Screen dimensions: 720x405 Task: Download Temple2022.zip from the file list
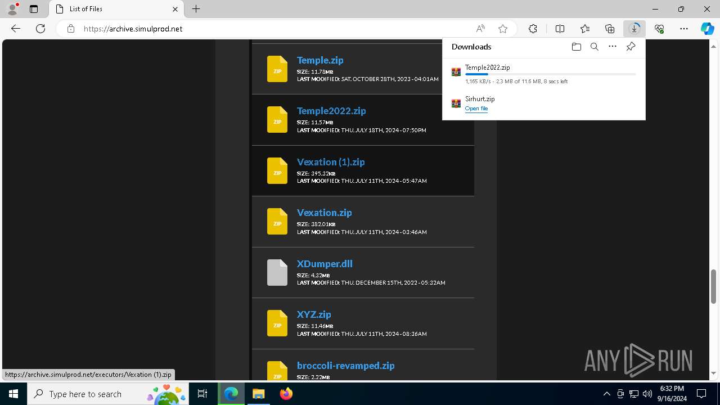(x=331, y=111)
